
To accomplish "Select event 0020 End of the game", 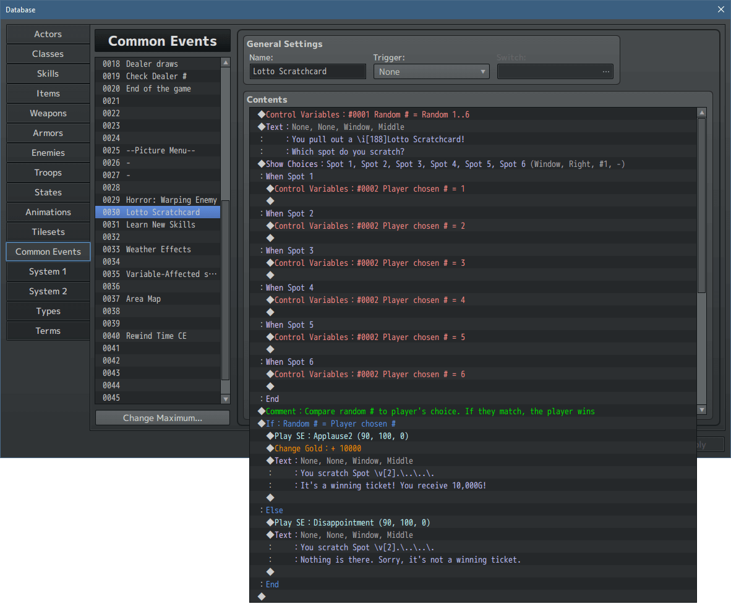I will [x=158, y=88].
